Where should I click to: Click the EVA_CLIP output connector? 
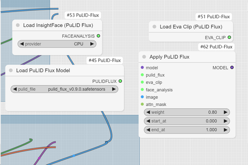(229, 37)
